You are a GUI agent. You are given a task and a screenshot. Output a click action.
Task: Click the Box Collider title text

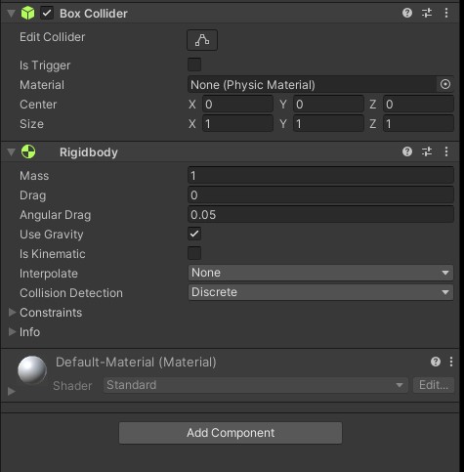pyautogui.click(x=94, y=14)
